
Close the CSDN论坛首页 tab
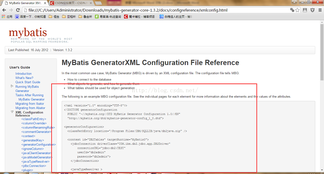point(91,3)
